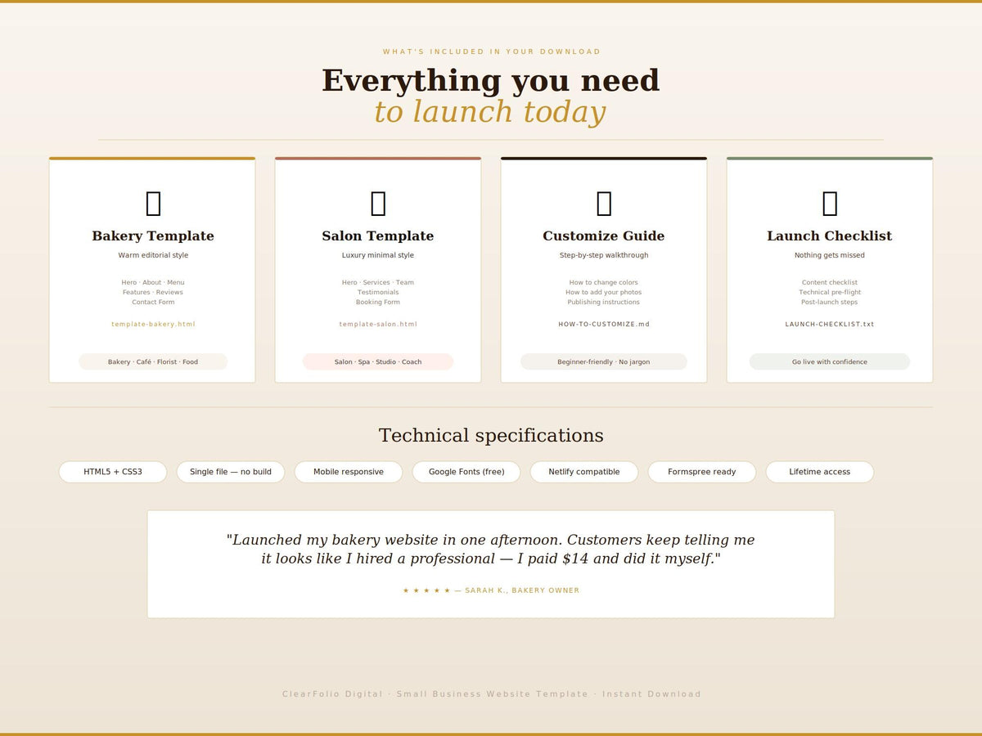Image resolution: width=982 pixels, height=736 pixels.
Task: Click the What's included in your download label
Action: pyautogui.click(x=491, y=52)
